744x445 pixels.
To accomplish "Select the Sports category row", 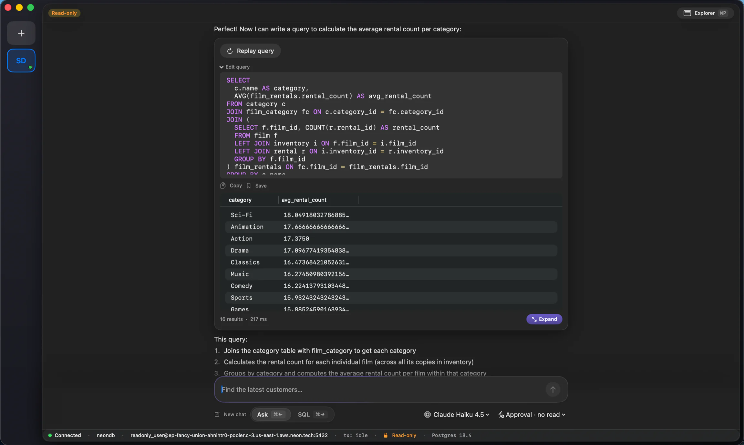I will [391, 298].
